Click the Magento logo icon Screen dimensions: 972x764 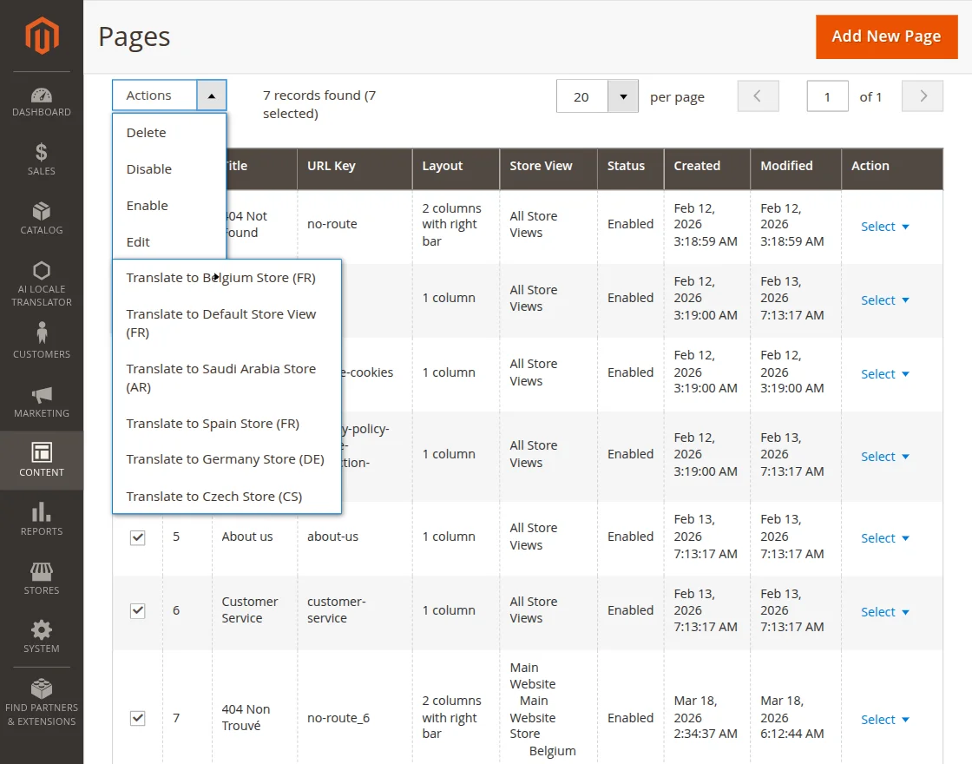[42, 36]
